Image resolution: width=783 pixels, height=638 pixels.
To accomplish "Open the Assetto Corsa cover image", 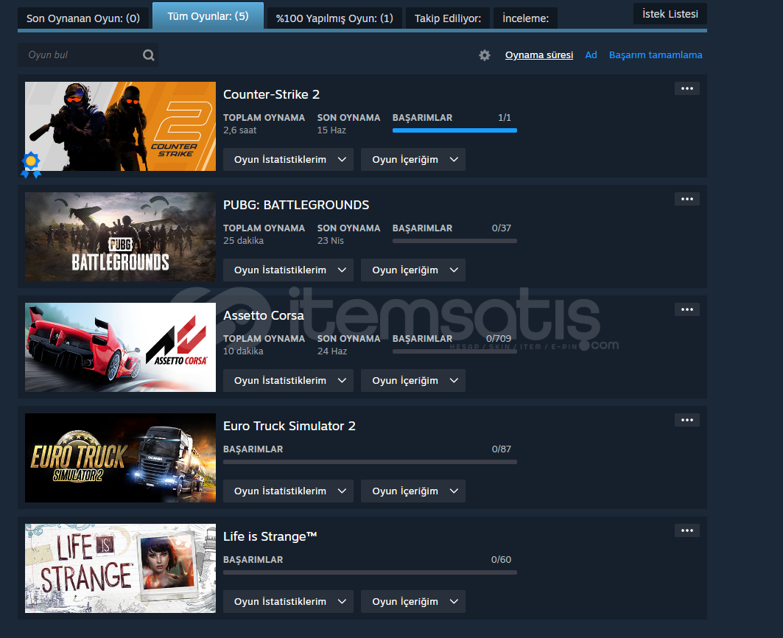I will [120, 347].
